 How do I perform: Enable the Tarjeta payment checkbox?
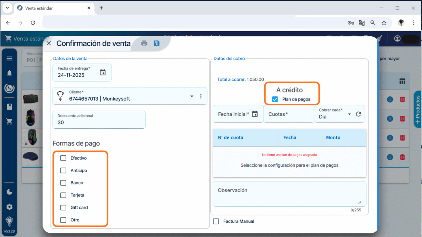tap(63, 195)
